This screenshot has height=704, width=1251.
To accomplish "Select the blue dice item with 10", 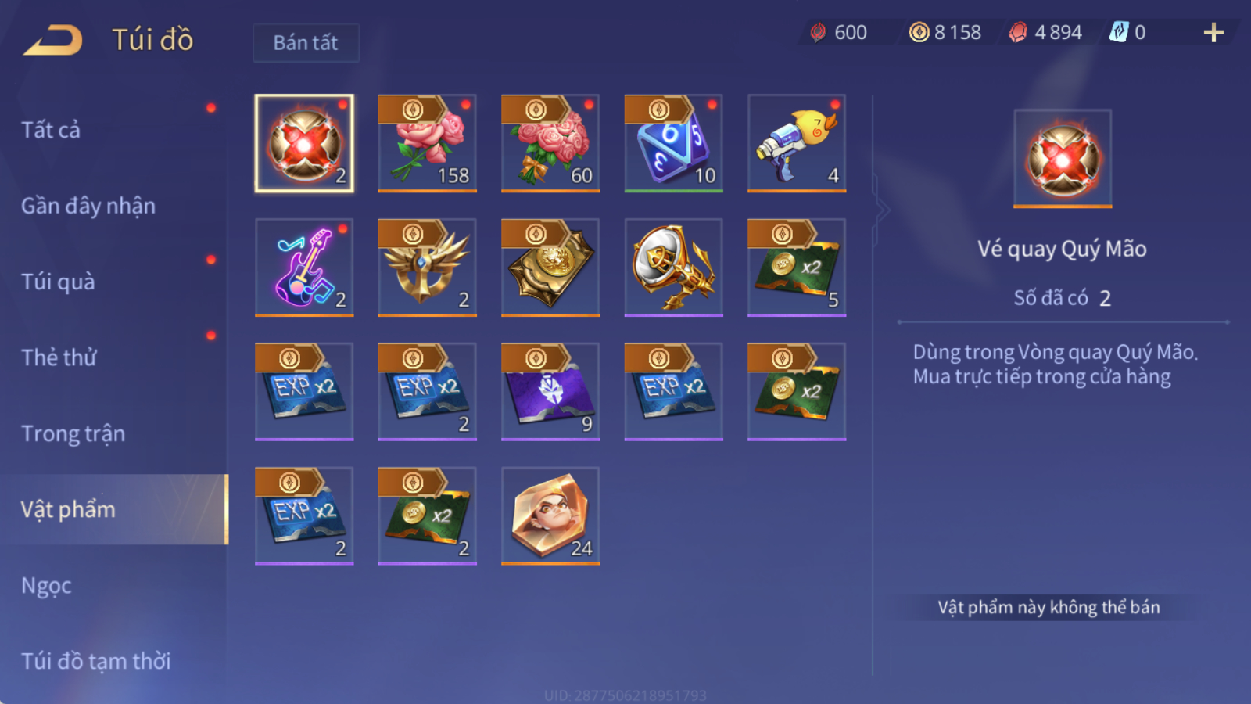I will (673, 143).
